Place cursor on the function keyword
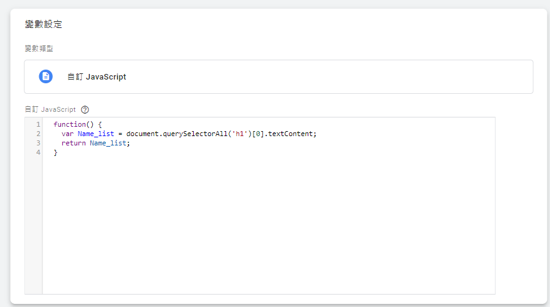 pos(69,124)
